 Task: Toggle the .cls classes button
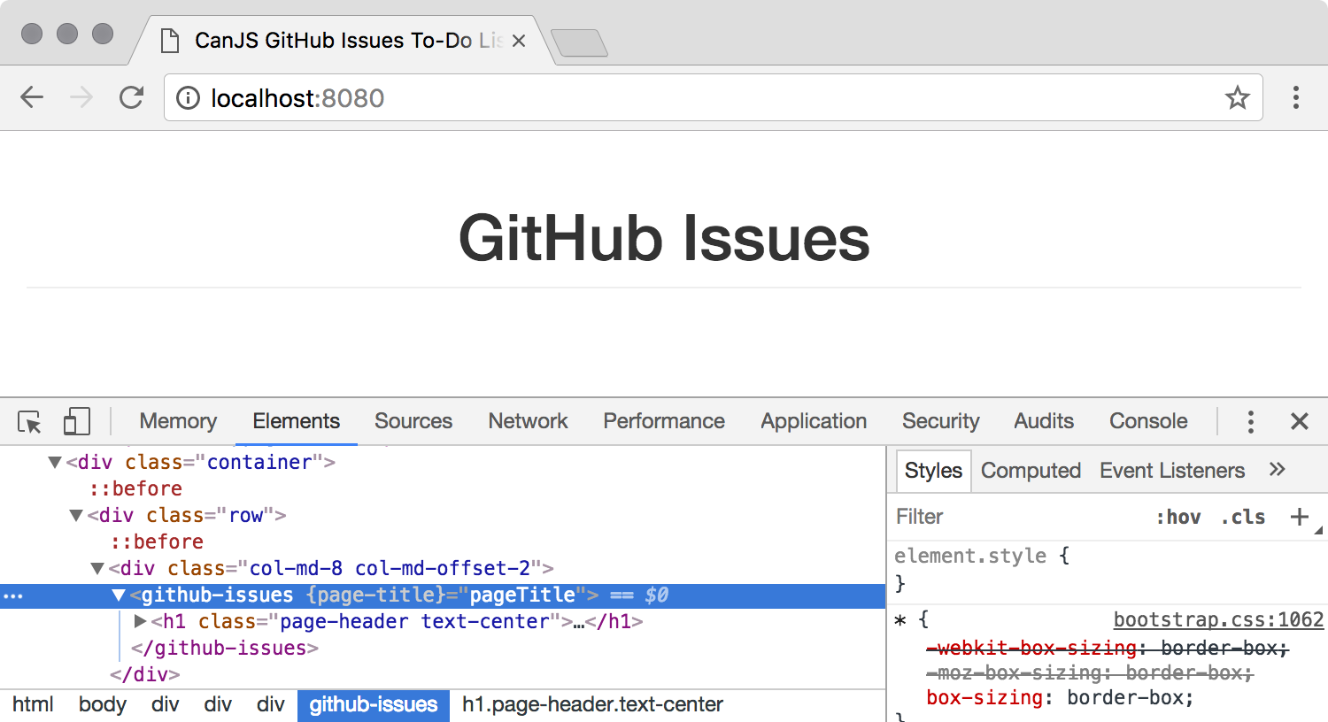pyautogui.click(x=1243, y=518)
